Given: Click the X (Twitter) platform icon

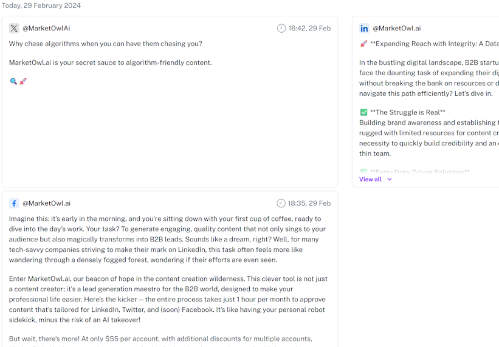Looking at the screenshot, I should point(14,29).
